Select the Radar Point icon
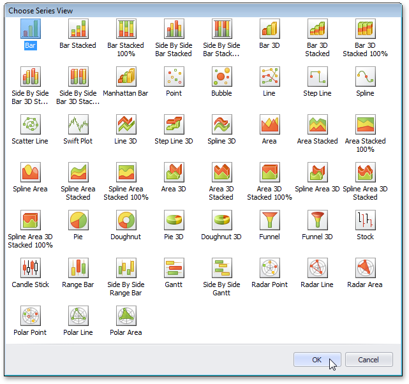 pos(270,268)
